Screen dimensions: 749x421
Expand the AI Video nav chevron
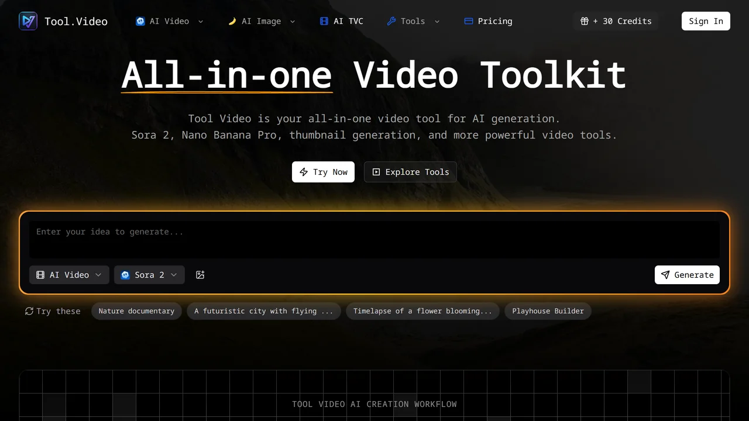tap(201, 22)
